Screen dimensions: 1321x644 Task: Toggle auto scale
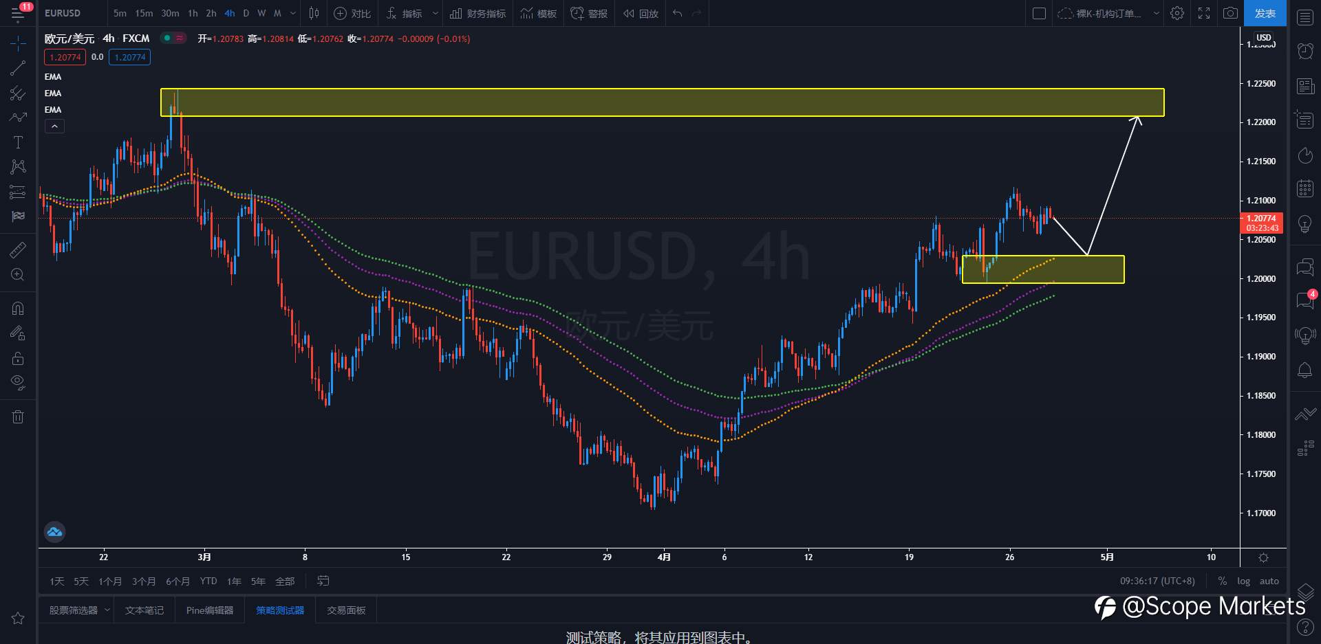[x=1269, y=581]
